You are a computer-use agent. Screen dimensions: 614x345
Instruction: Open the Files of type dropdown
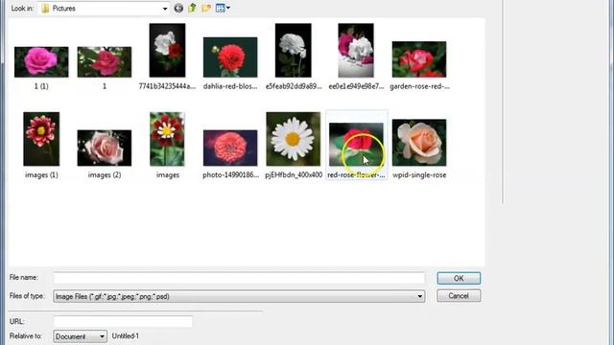coord(420,296)
